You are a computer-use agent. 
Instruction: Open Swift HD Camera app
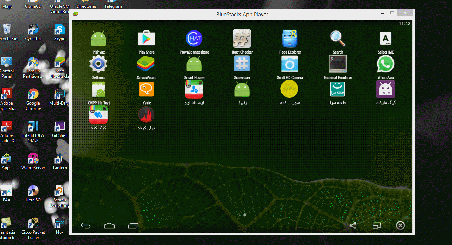coord(290,64)
